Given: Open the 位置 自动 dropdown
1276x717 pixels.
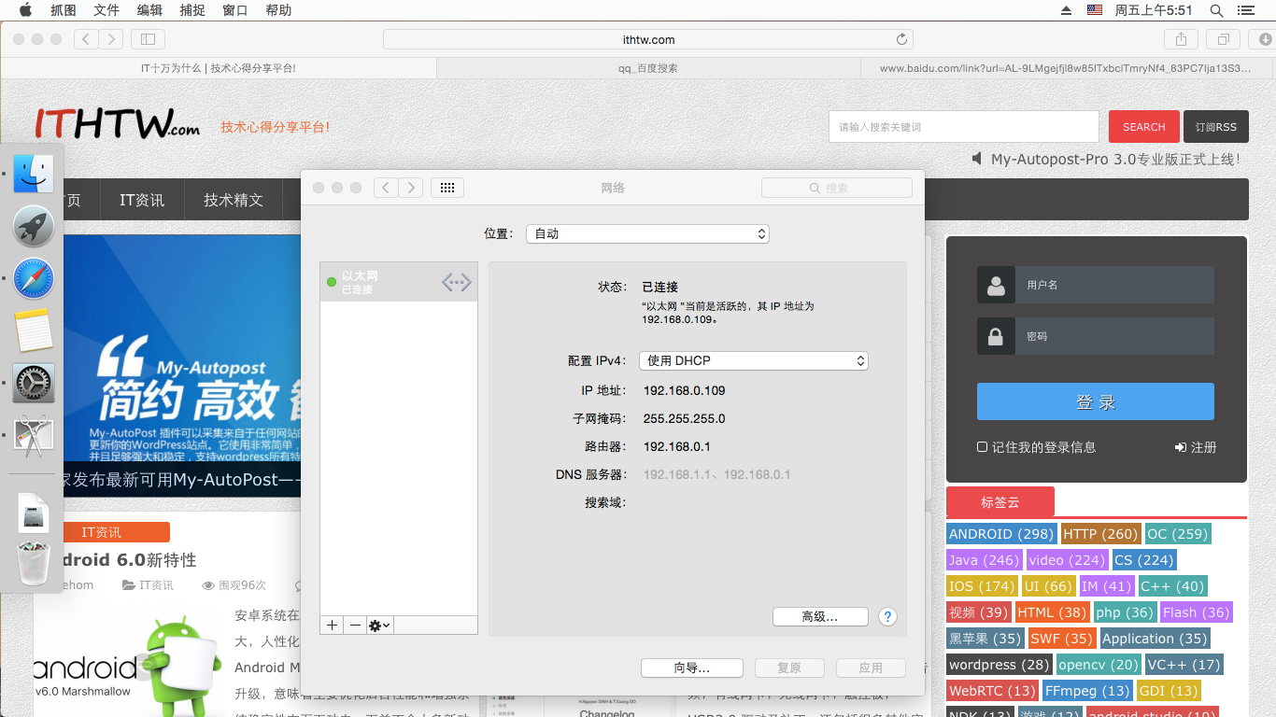Looking at the screenshot, I should coord(647,233).
